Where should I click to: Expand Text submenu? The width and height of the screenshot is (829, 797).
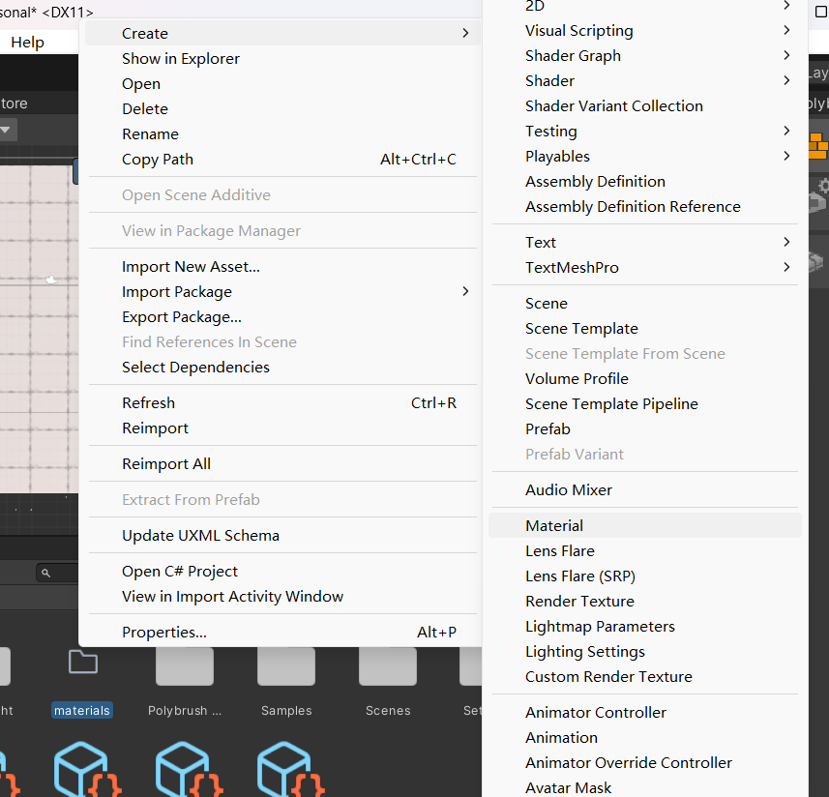click(x=645, y=242)
